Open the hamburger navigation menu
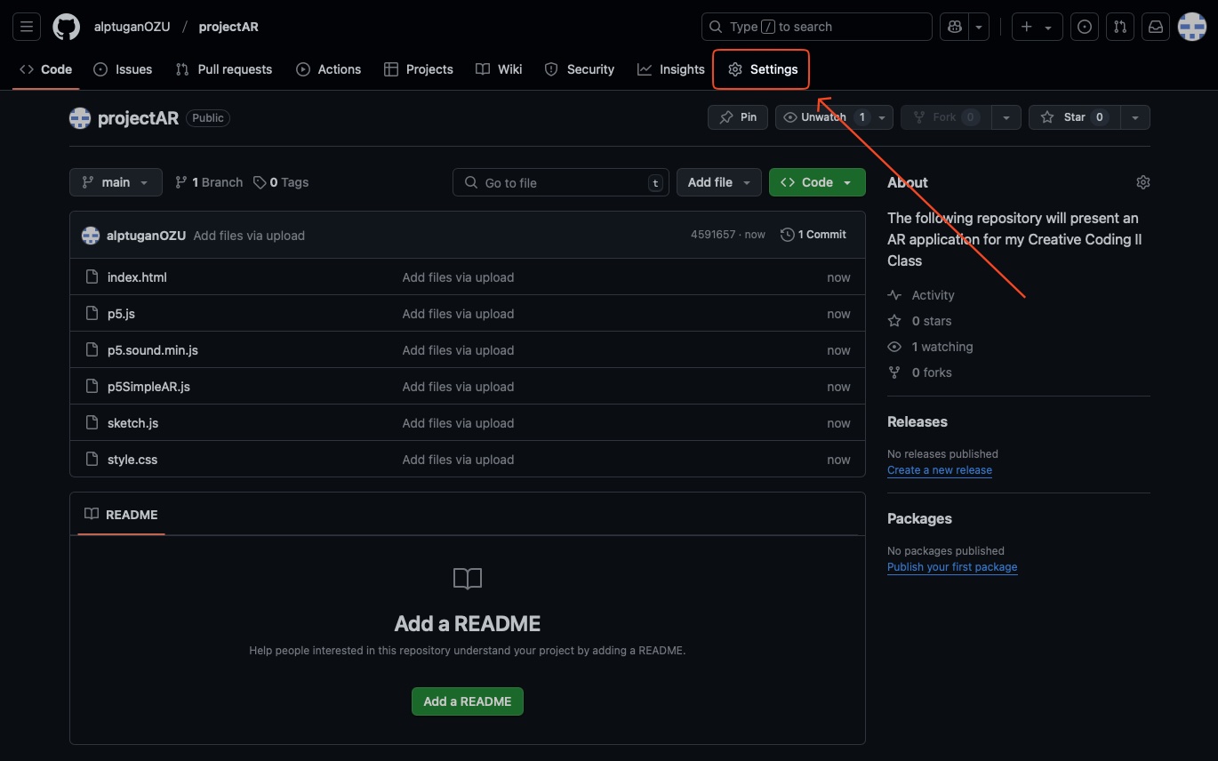 click(27, 27)
